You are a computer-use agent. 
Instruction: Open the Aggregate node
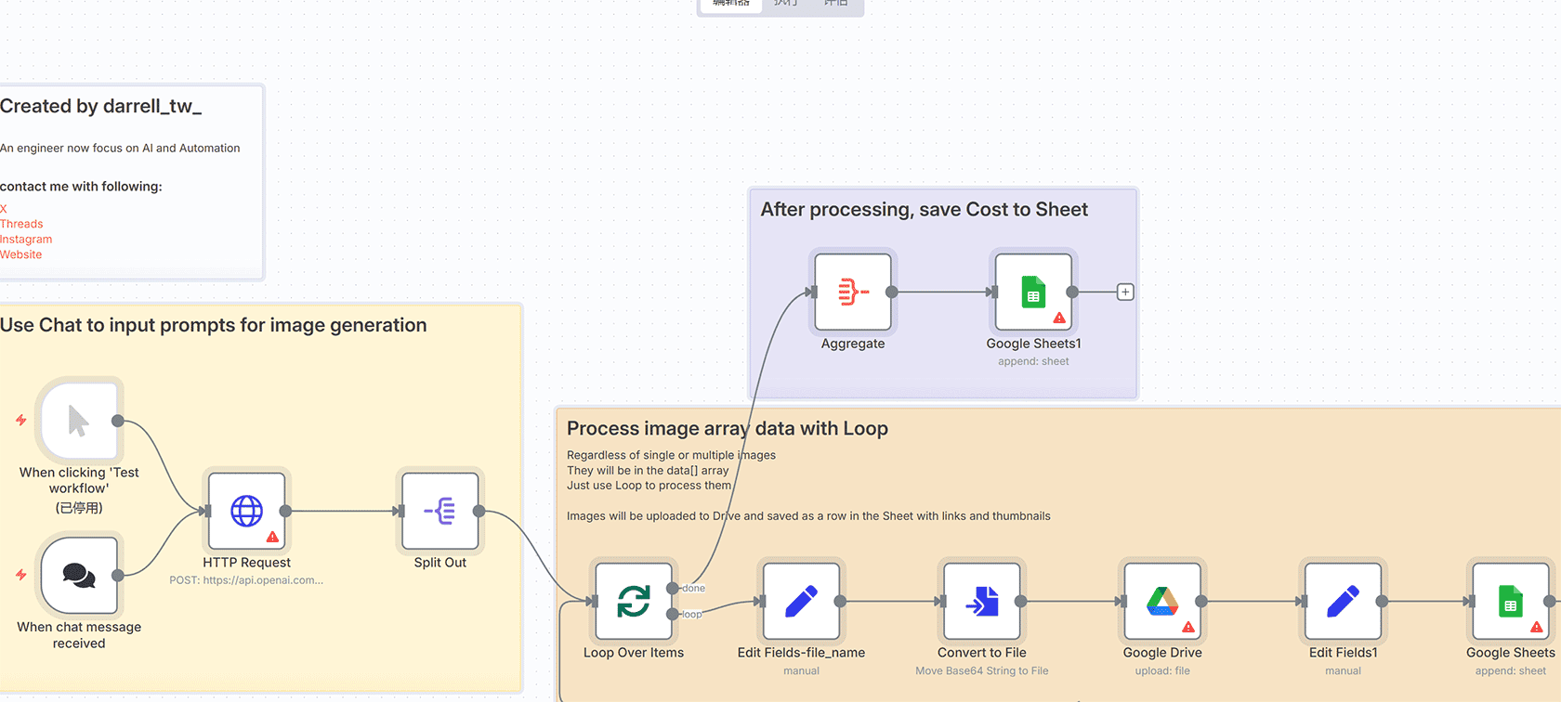point(852,292)
